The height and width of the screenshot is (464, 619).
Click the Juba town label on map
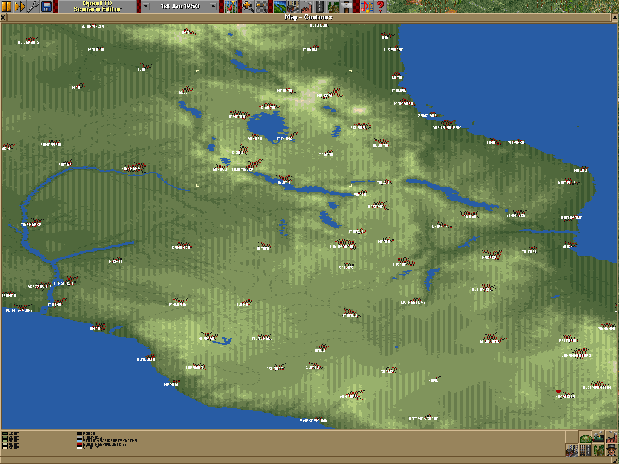[x=142, y=69]
